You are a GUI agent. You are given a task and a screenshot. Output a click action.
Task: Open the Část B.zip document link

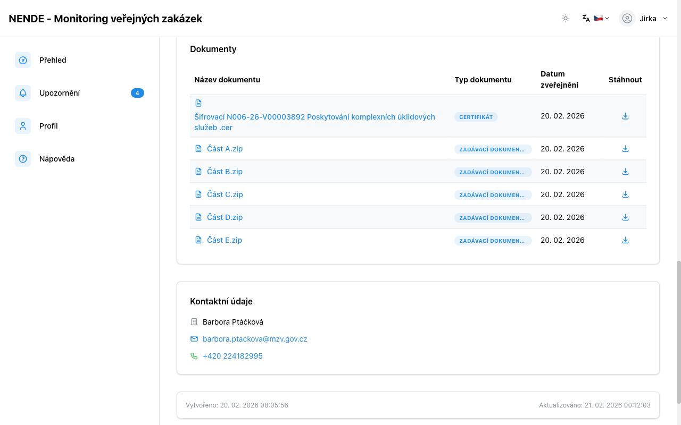[225, 172]
